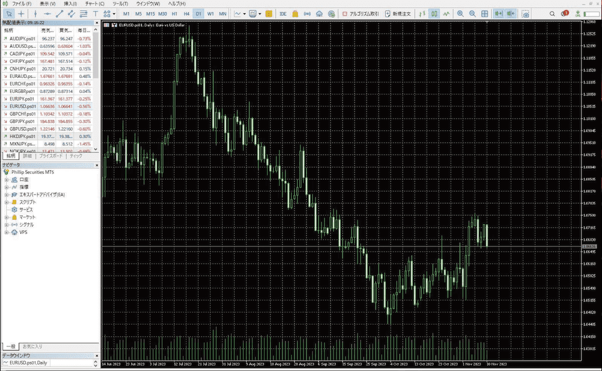The image size is (602, 371).
Task: Click the zoom out magnifier icon
Action: [473, 13]
